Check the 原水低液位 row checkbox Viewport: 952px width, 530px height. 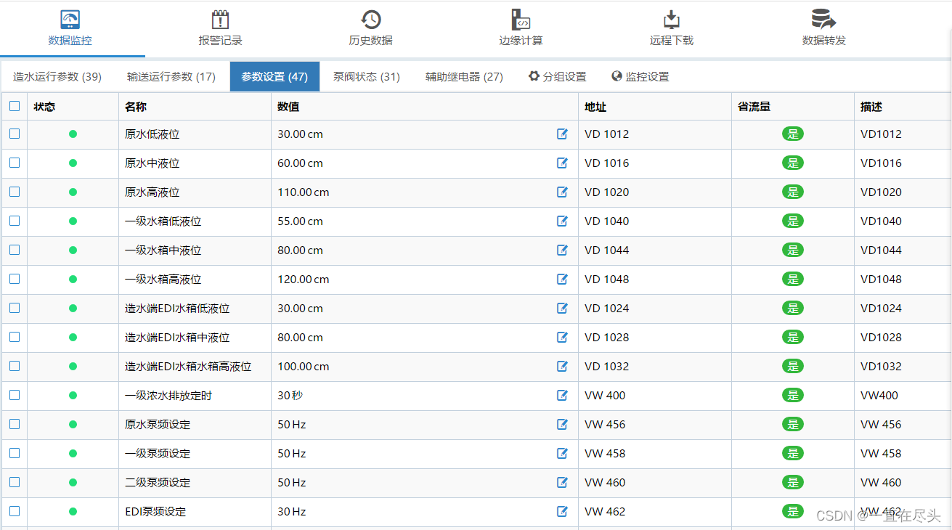tap(15, 134)
